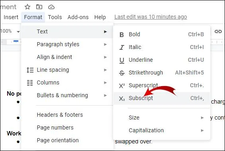Open the Add-ons menu
Viewport: 225px width, 151px height.
(x=78, y=17)
